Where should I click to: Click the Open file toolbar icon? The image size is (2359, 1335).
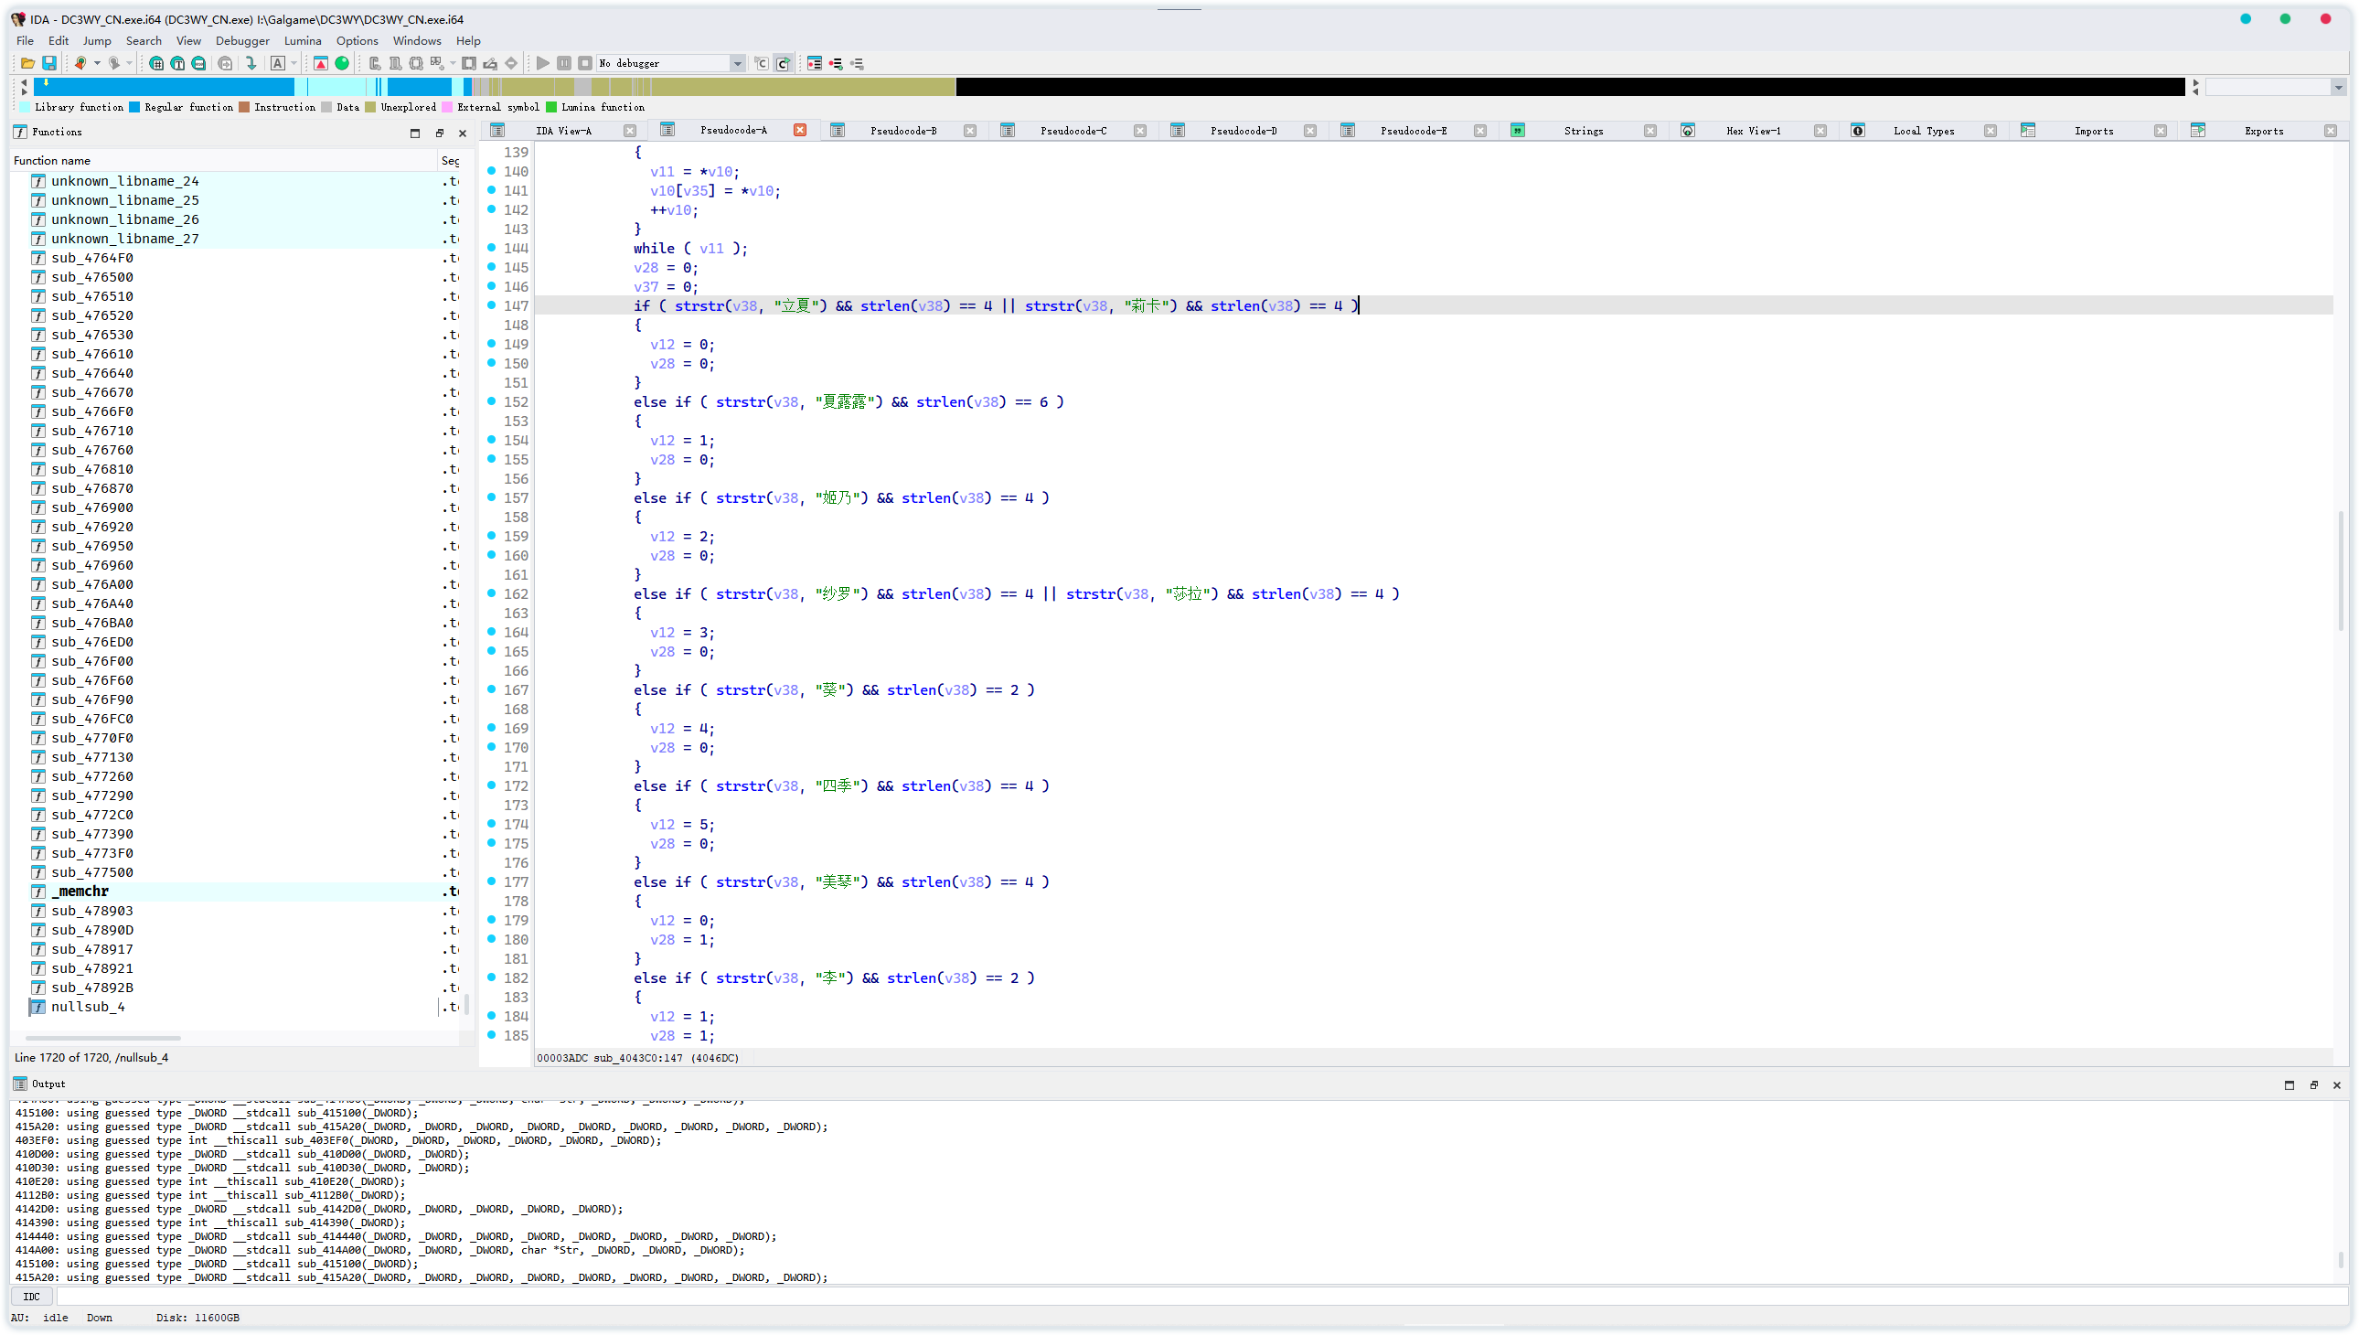pyautogui.click(x=27, y=63)
